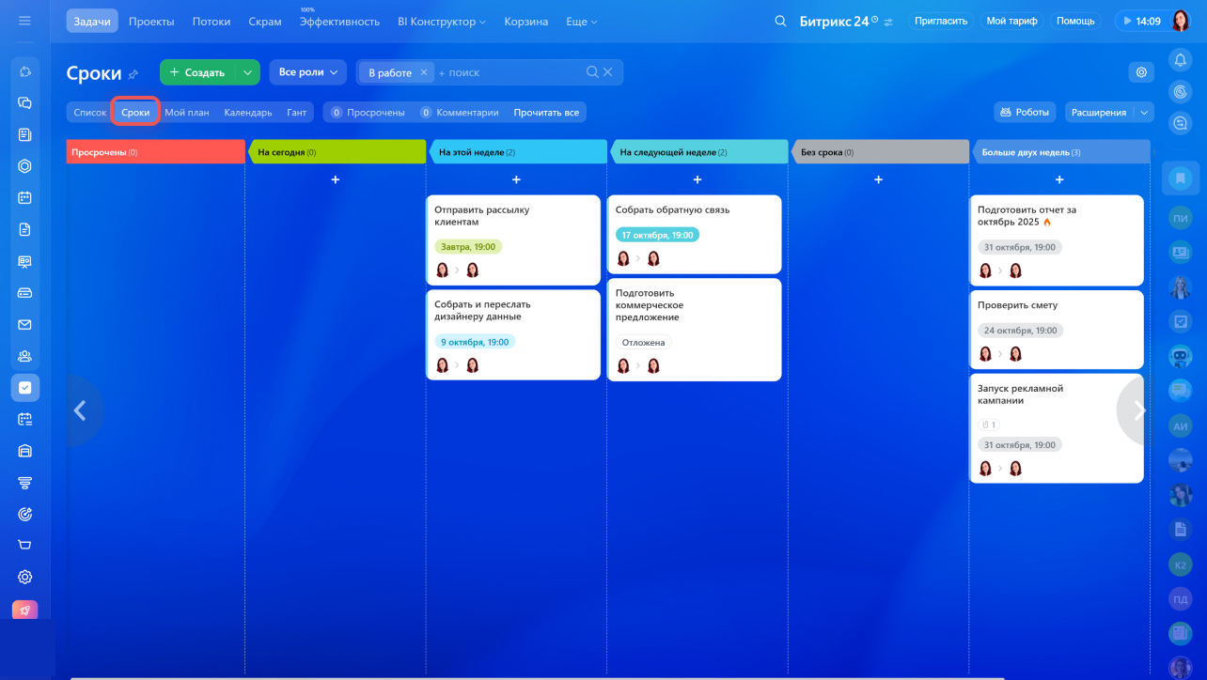Open the settings gear near the task filter
Screen dimensions: 1207x680
1141,72
